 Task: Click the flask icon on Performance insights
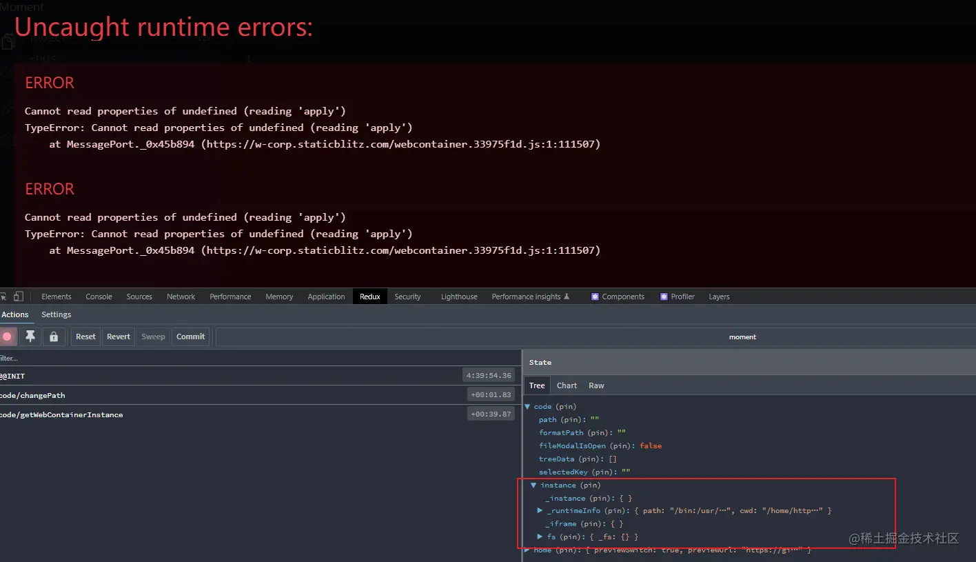pos(567,297)
